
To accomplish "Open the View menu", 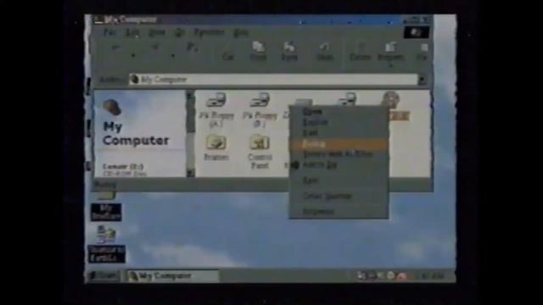I will pyautogui.click(x=157, y=33).
